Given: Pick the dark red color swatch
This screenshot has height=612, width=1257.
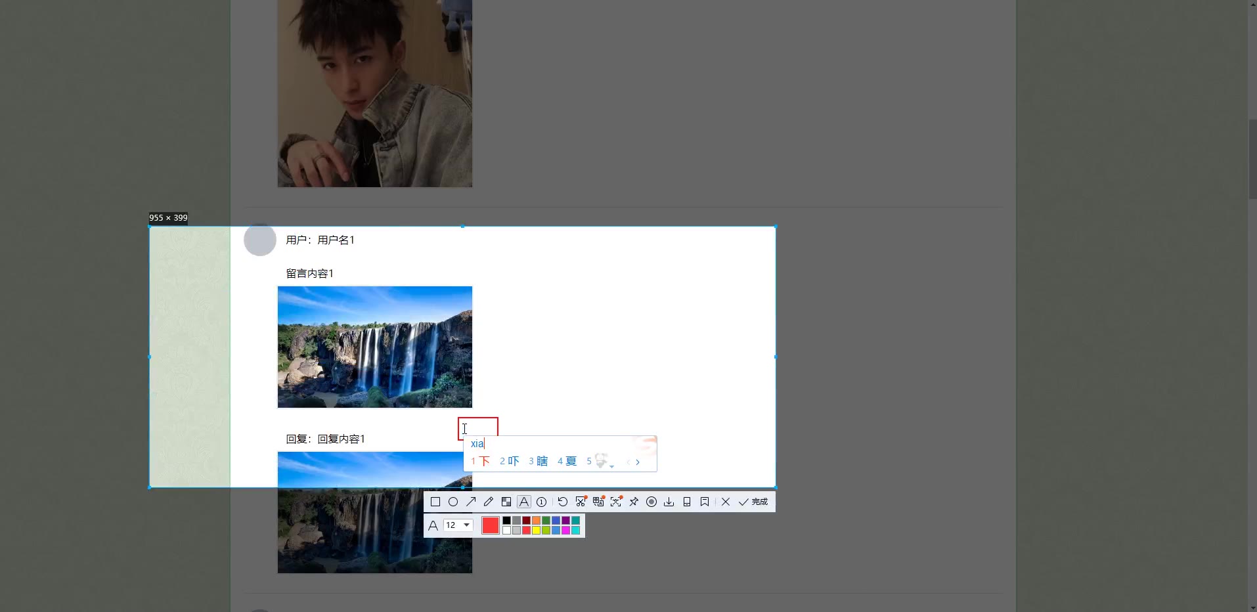Looking at the screenshot, I should coord(527,521).
